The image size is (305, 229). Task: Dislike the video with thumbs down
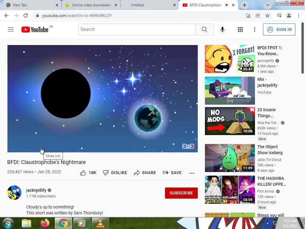click(106, 173)
